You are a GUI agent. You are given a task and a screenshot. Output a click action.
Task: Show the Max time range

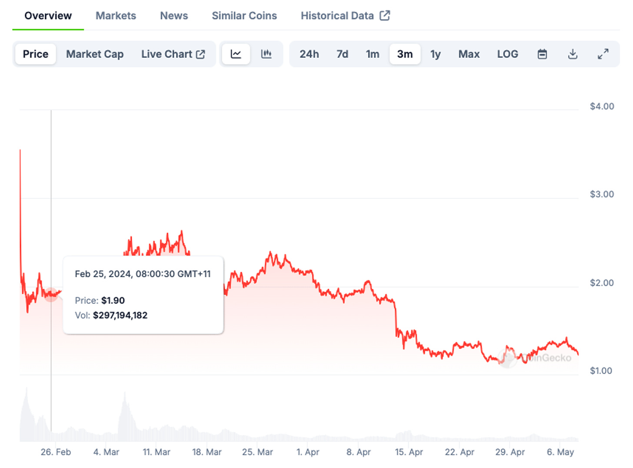click(469, 54)
